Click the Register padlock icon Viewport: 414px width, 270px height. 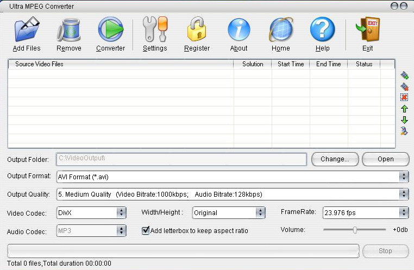(197, 29)
